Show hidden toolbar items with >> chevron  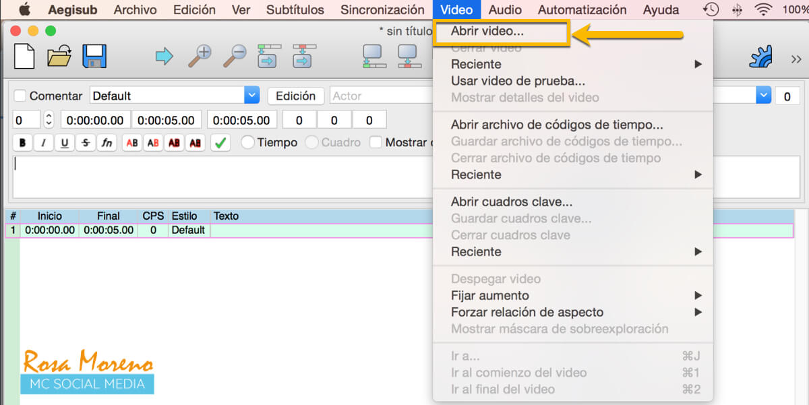click(796, 59)
